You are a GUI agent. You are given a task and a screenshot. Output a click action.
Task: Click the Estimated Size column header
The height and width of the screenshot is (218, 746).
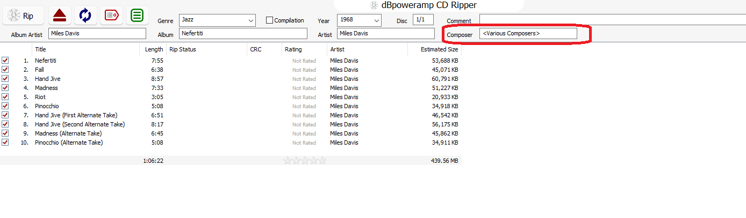(x=440, y=49)
